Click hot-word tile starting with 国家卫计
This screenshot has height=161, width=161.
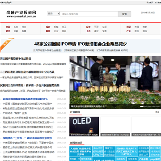109,151
